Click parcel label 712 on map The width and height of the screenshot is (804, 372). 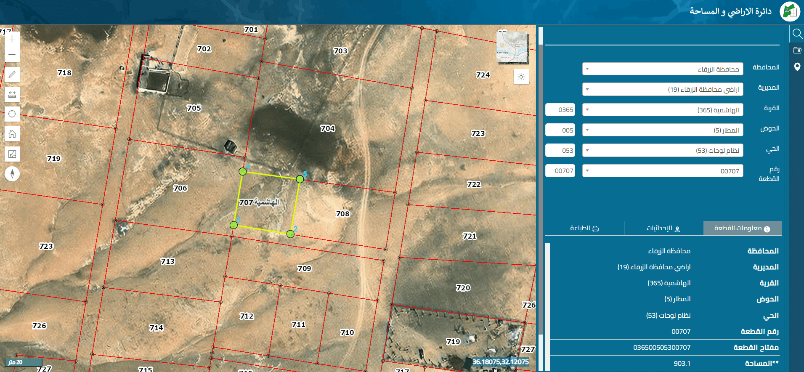[247, 316]
